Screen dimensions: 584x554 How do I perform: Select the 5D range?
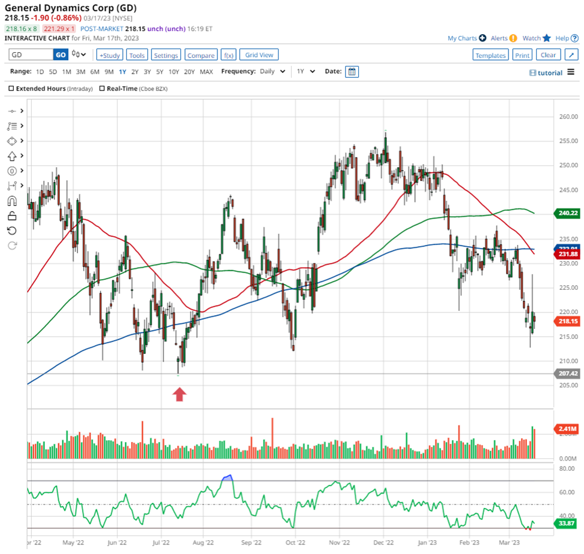point(53,71)
